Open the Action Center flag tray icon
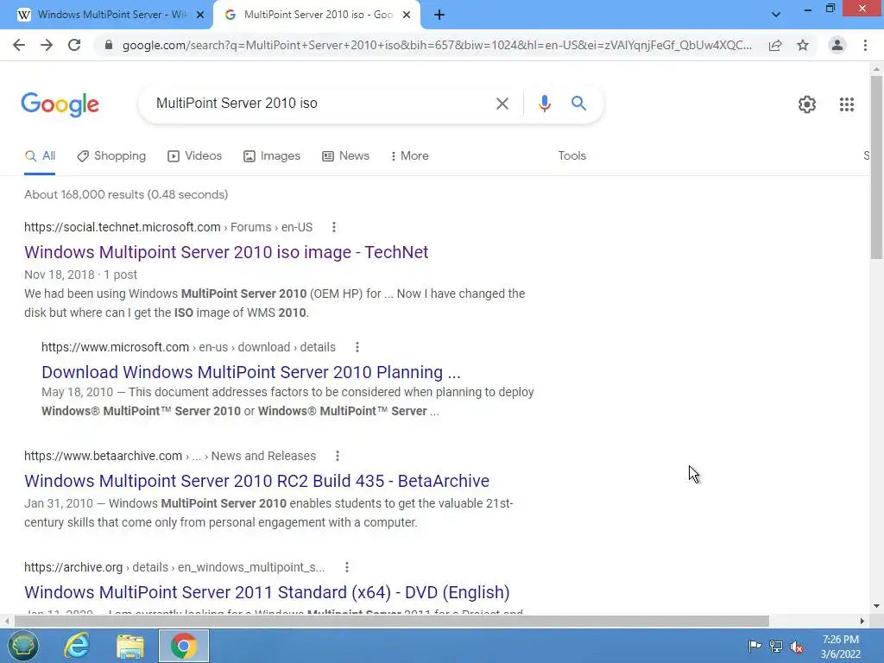The width and height of the screenshot is (884, 663). tap(755, 647)
